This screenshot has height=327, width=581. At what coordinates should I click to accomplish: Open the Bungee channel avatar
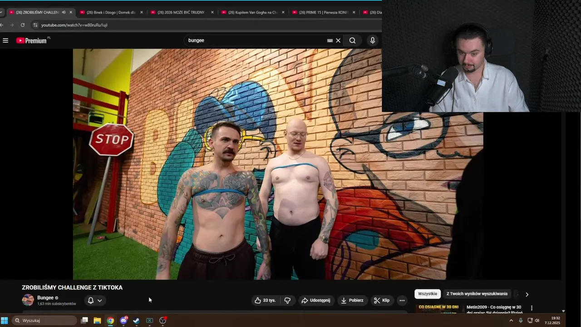[x=28, y=300]
